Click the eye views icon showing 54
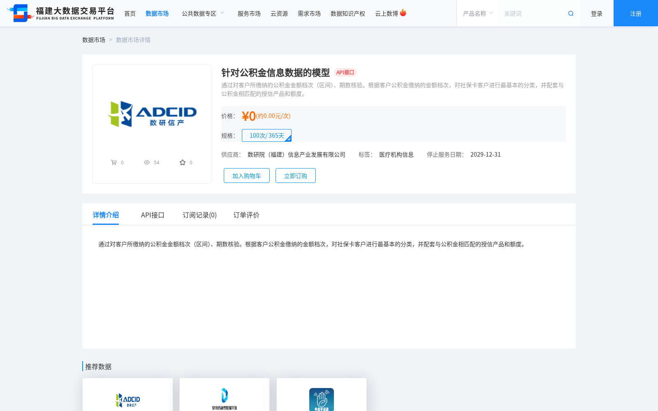The height and width of the screenshot is (411, 658). (x=147, y=162)
